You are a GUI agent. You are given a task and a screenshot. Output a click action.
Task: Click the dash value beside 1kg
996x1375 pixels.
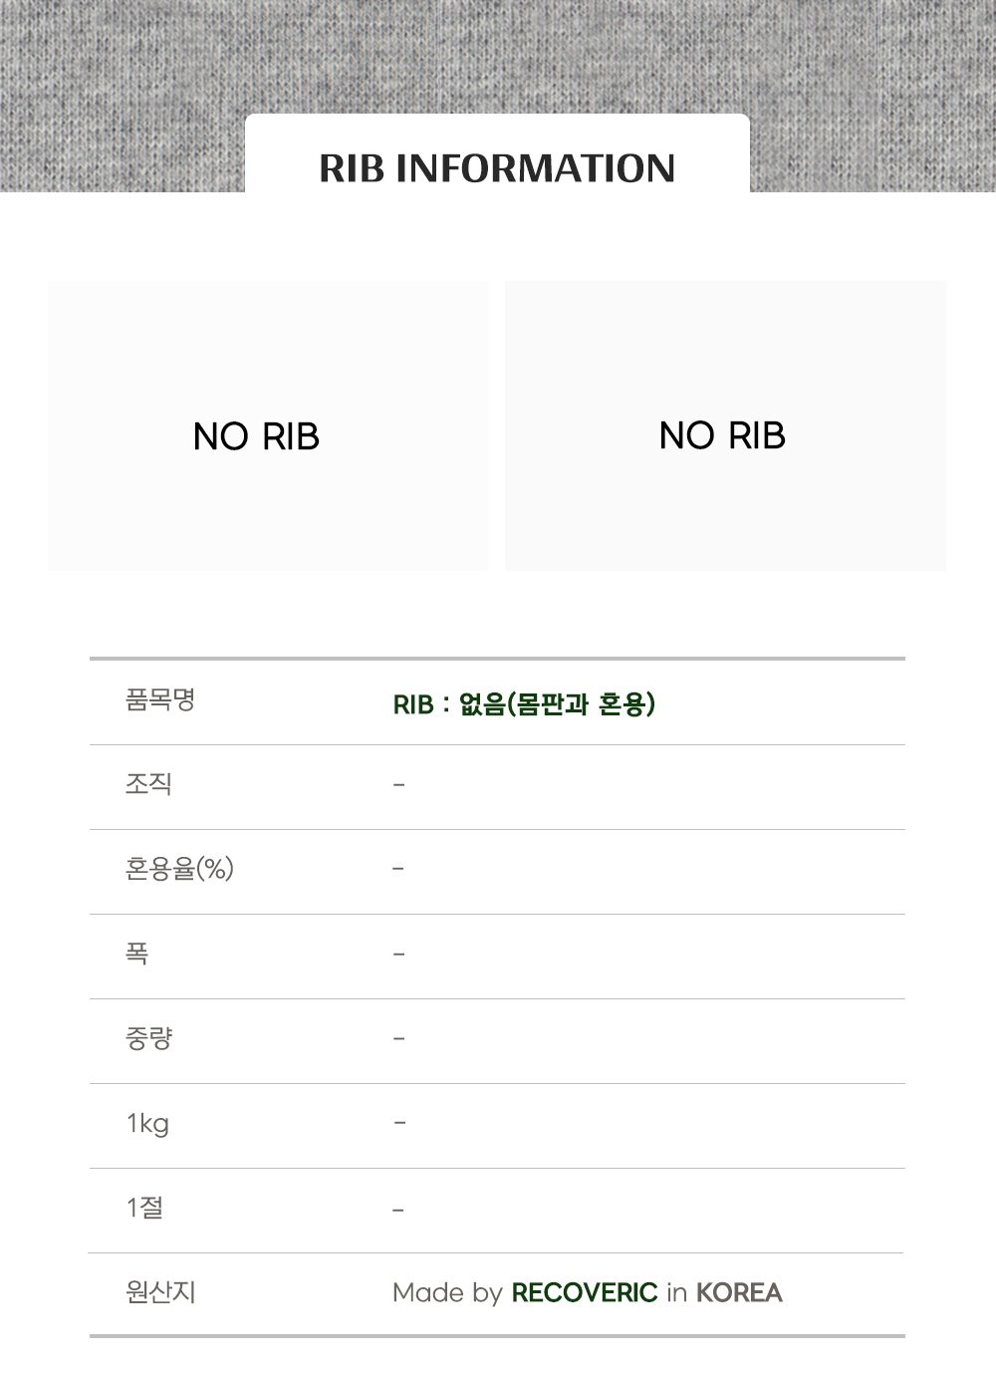click(x=398, y=1124)
